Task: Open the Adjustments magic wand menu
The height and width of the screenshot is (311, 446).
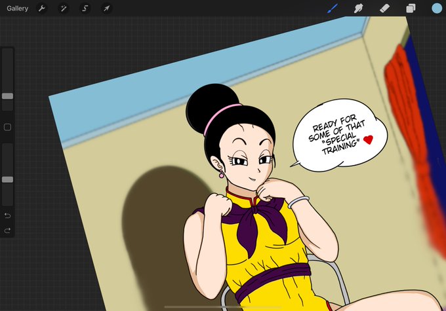Action: pyautogui.click(x=64, y=9)
